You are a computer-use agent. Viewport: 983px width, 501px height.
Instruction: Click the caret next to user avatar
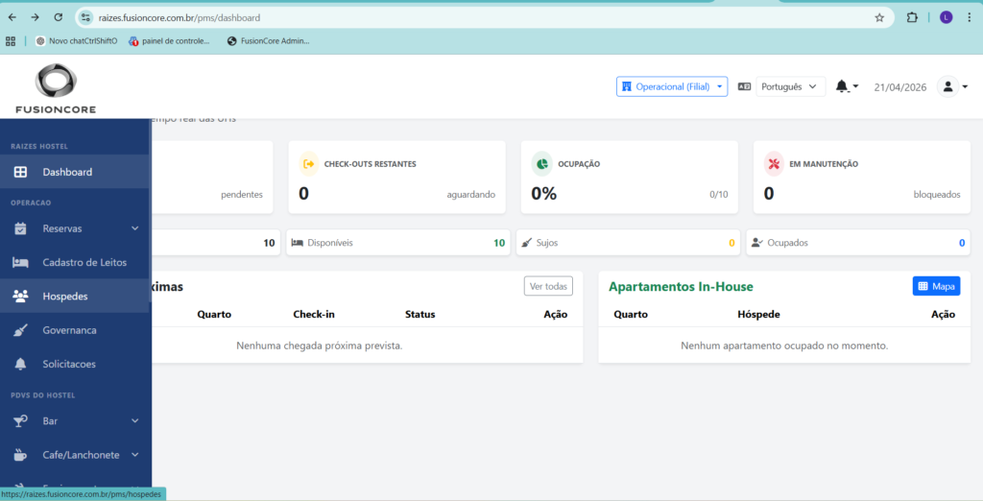pyautogui.click(x=964, y=87)
